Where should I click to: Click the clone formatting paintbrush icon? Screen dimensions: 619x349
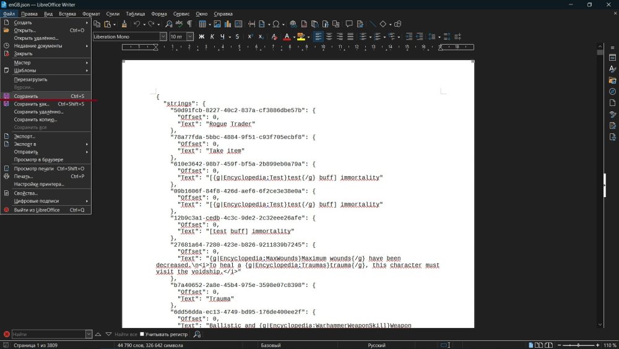click(x=124, y=24)
